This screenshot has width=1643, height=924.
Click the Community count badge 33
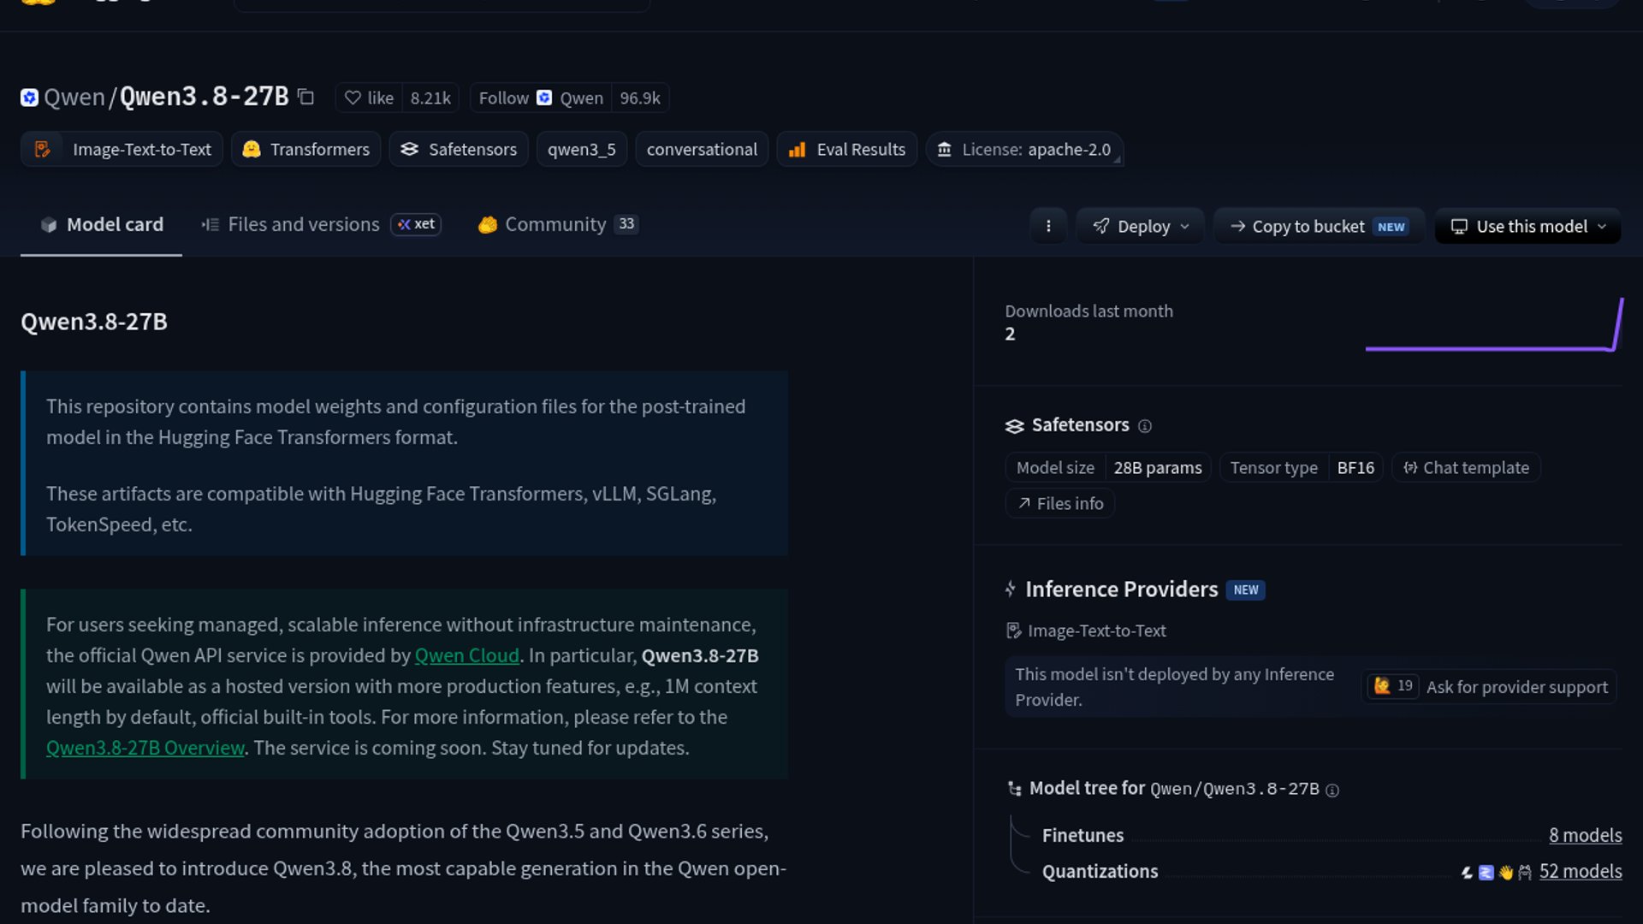click(x=626, y=224)
